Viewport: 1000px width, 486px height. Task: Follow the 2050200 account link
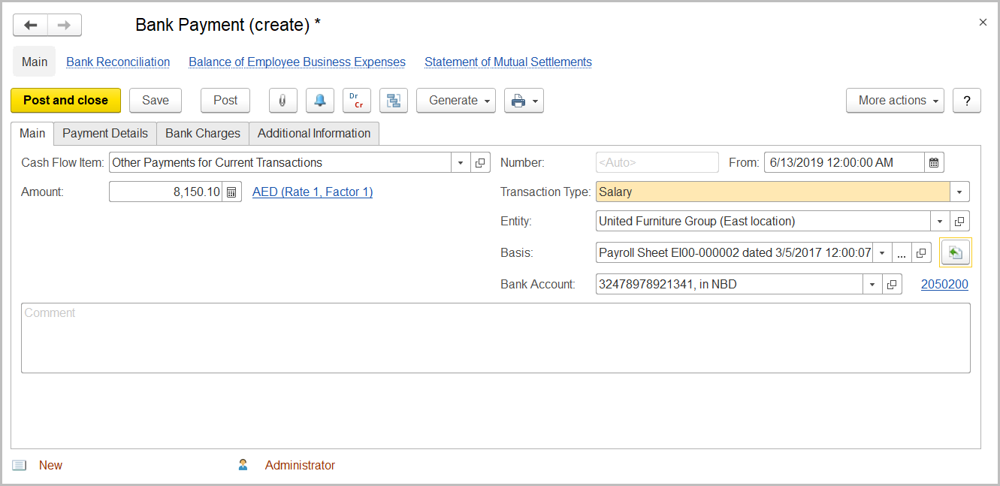click(944, 283)
